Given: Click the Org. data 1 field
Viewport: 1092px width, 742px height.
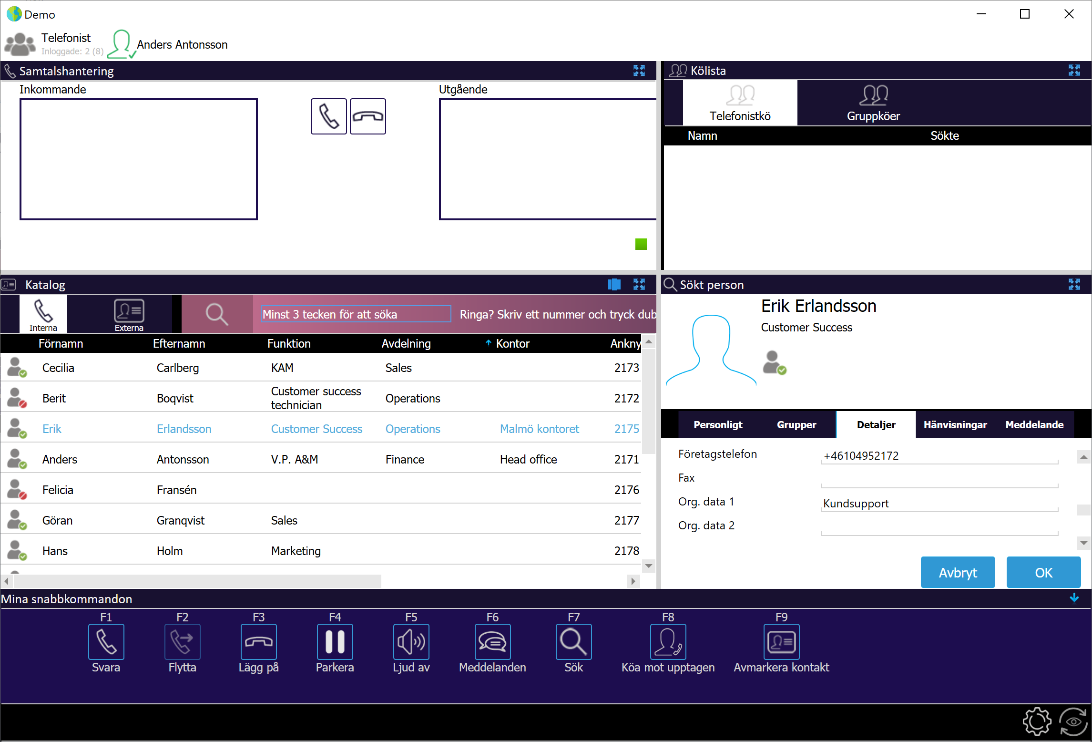Looking at the screenshot, I should 939,503.
